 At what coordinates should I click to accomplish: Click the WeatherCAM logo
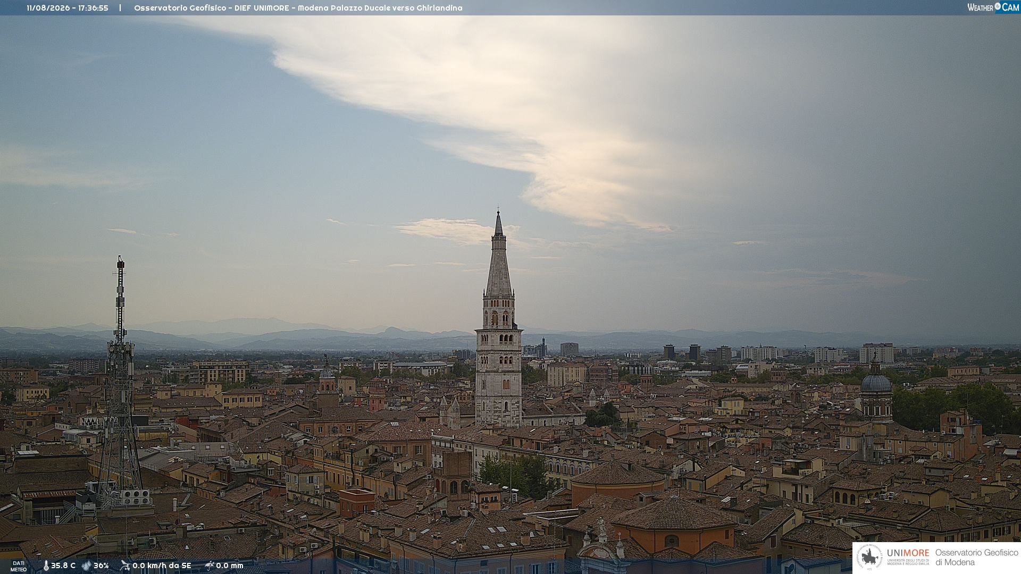point(993,7)
